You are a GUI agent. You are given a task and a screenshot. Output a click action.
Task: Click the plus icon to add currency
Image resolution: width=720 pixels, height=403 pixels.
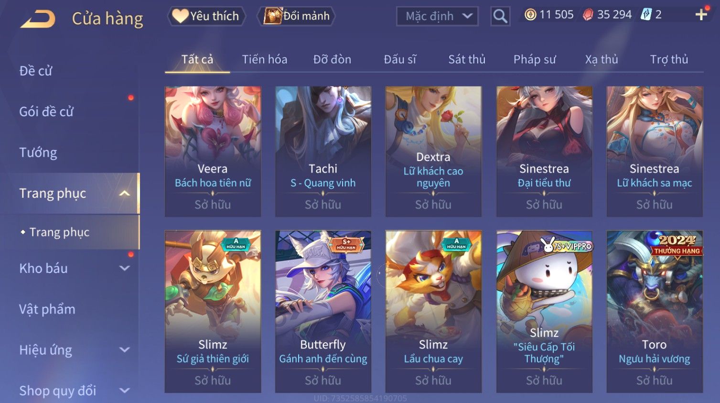(x=701, y=15)
